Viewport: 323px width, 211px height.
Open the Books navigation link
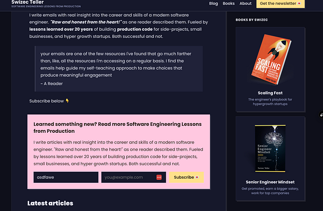(229, 4)
